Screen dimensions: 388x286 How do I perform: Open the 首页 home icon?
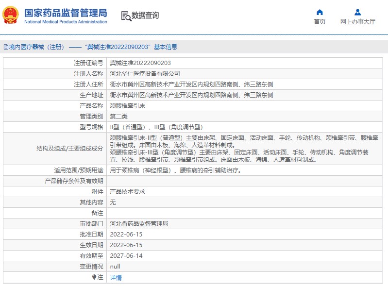click(320, 12)
